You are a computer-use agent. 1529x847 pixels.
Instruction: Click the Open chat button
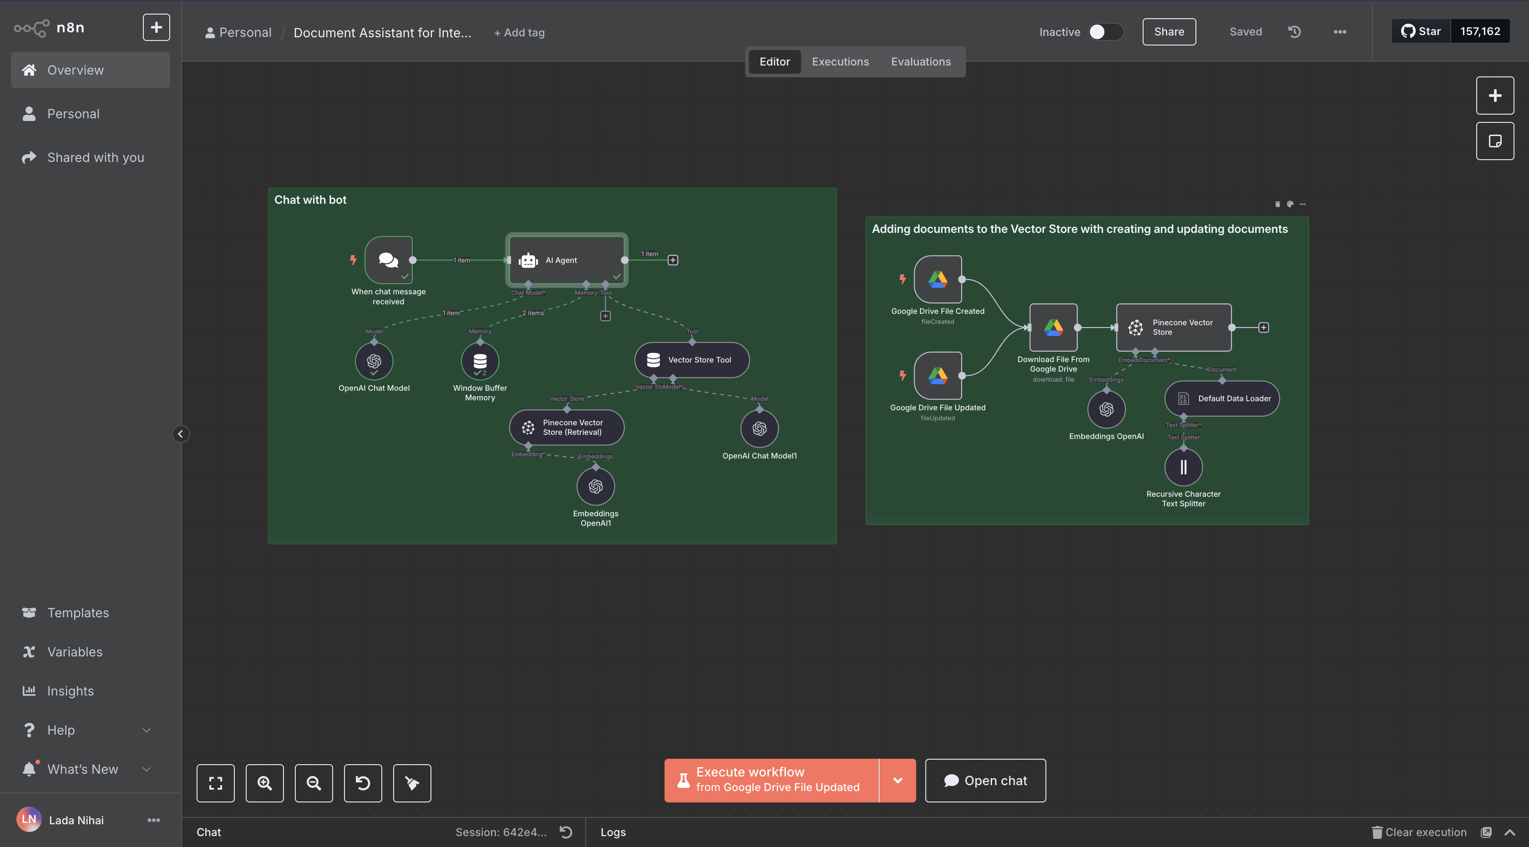[985, 781]
